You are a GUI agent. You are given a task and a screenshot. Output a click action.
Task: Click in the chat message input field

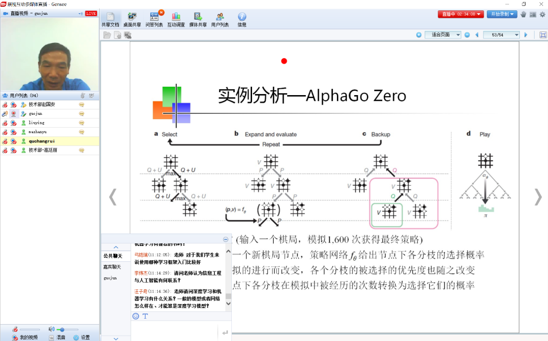[175, 331]
